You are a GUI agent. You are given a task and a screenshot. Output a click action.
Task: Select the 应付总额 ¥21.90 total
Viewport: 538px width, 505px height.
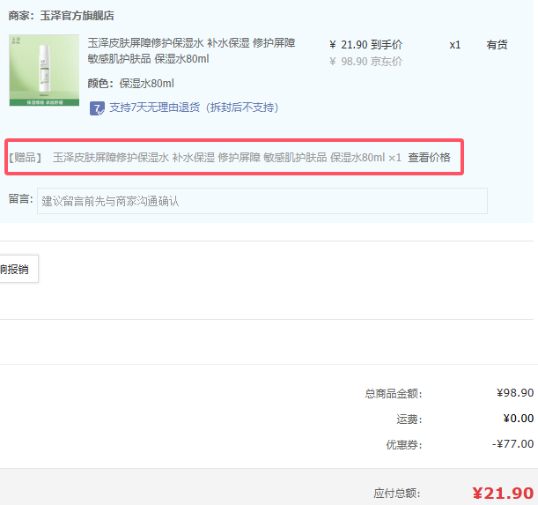tap(503, 494)
